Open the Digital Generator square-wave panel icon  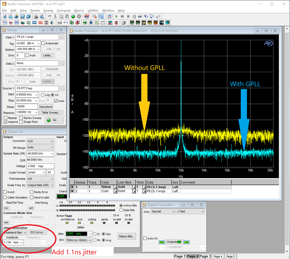[17, 23]
